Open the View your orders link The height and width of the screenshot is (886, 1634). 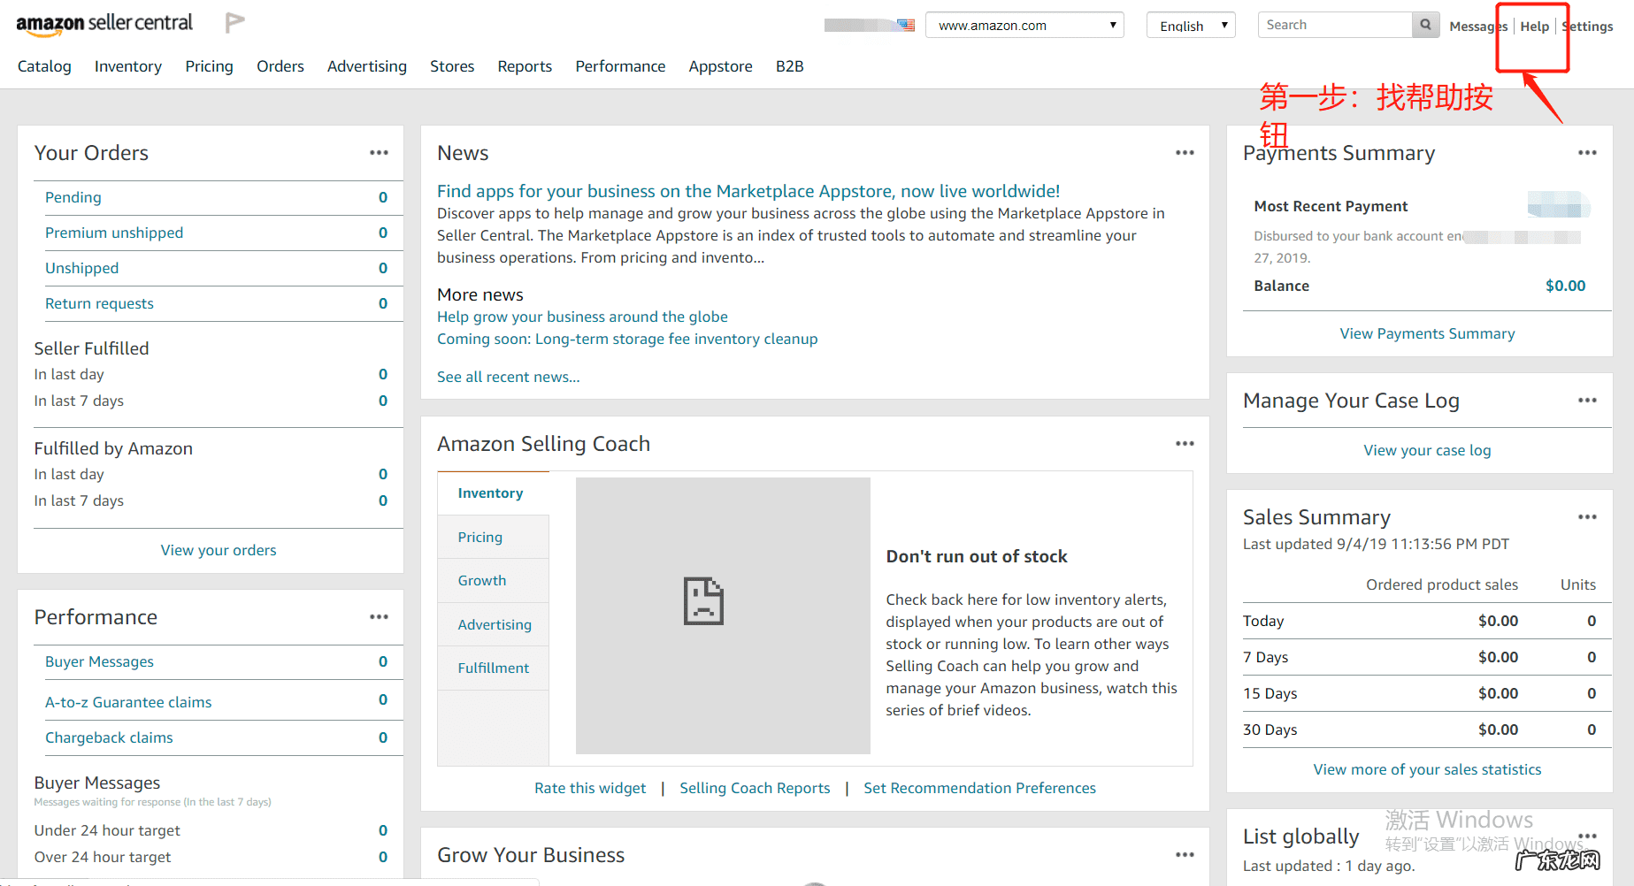(x=219, y=550)
